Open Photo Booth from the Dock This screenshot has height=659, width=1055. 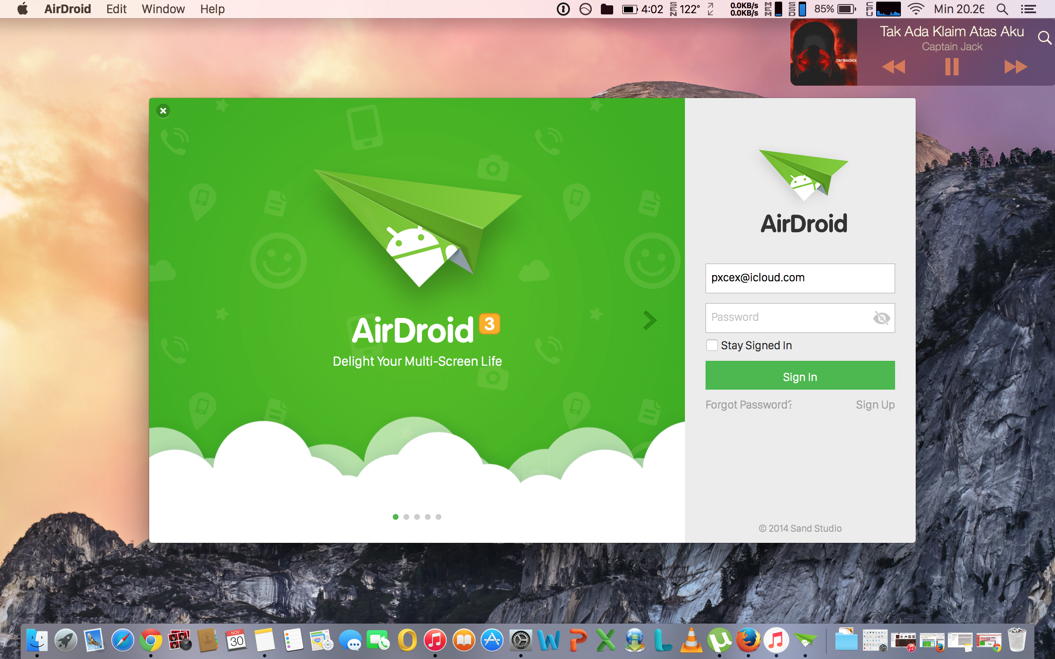point(180,641)
